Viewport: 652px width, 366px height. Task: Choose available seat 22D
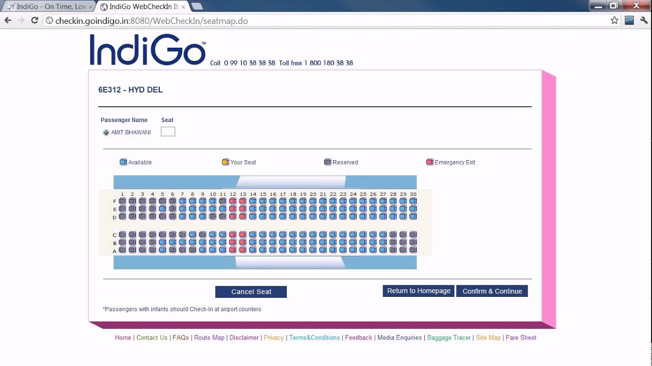pos(333,217)
